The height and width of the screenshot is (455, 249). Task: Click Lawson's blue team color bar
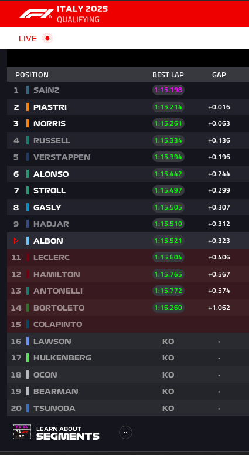click(x=28, y=341)
